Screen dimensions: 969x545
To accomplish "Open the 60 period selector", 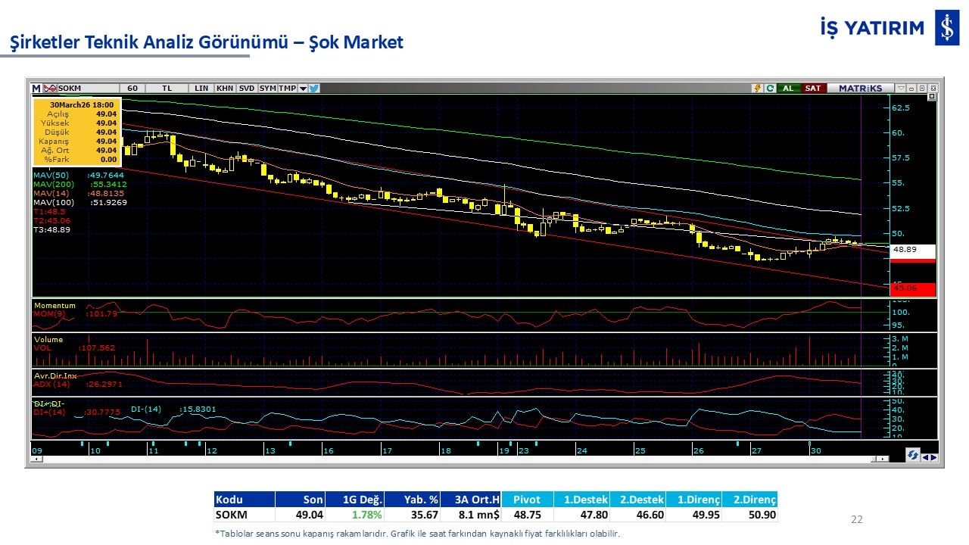I will coord(132,89).
